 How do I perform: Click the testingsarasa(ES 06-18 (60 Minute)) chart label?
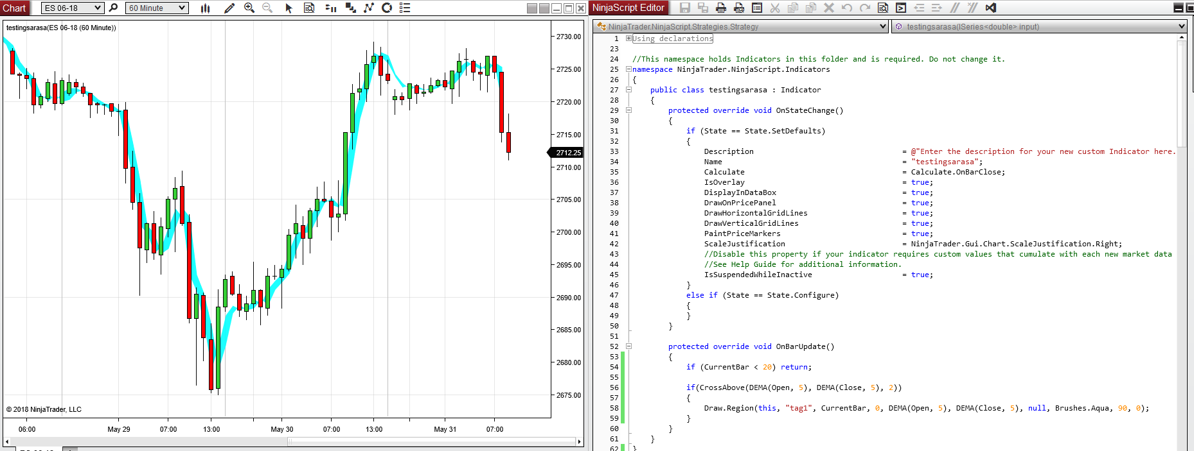pos(61,28)
